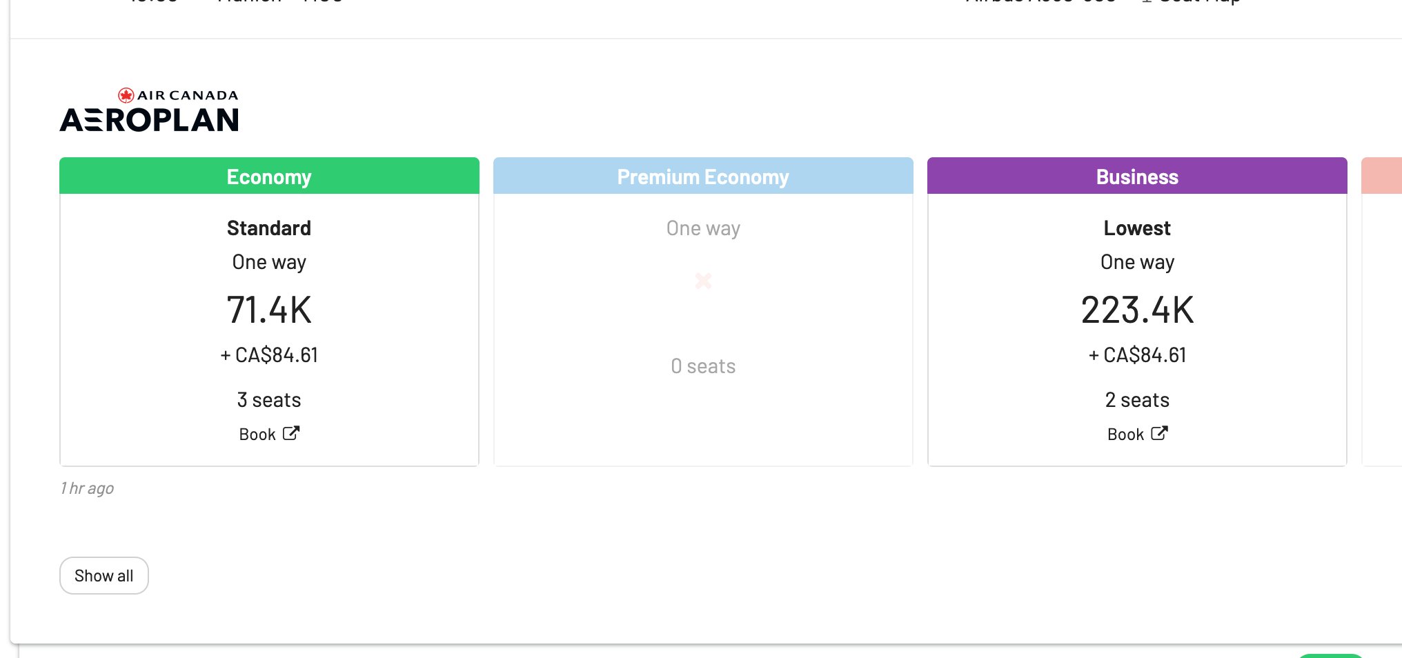Image resolution: width=1402 pixels, height=658 pixels.
Task: Open the Business Book link
Action: 1126,435
